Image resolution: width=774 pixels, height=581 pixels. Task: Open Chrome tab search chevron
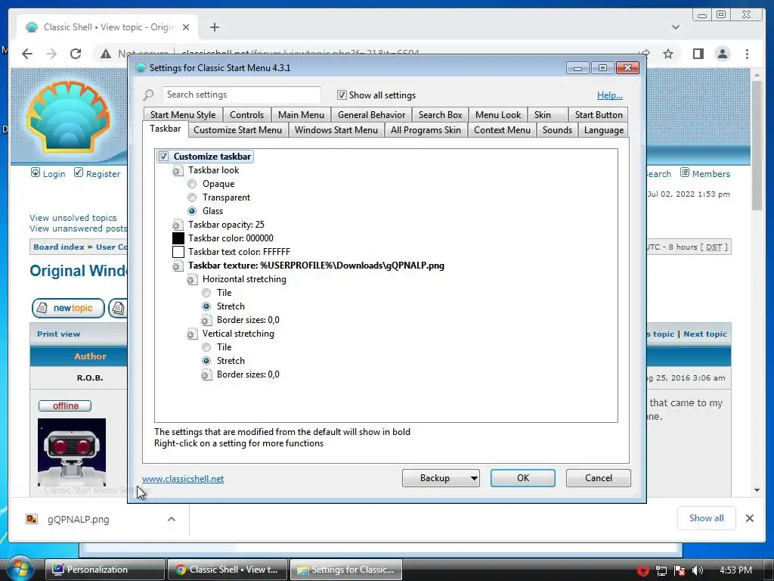pyautogui.click(x=675, y=27)
